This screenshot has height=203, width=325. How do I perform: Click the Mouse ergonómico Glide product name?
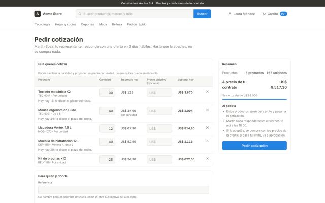(x=57, y=110)
